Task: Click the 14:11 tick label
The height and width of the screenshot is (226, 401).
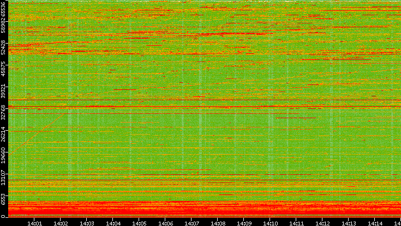Action: click(x=296, y=223)
